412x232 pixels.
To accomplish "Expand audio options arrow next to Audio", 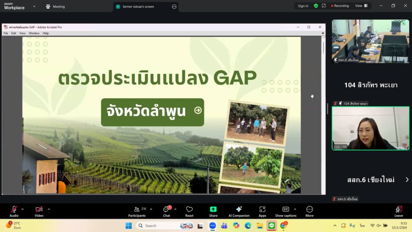I will 23,209.
